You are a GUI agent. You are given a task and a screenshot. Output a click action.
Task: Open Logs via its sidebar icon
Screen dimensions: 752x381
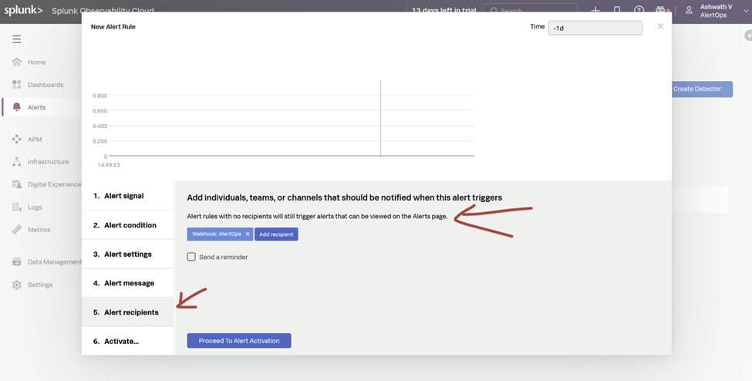(17, 207)
